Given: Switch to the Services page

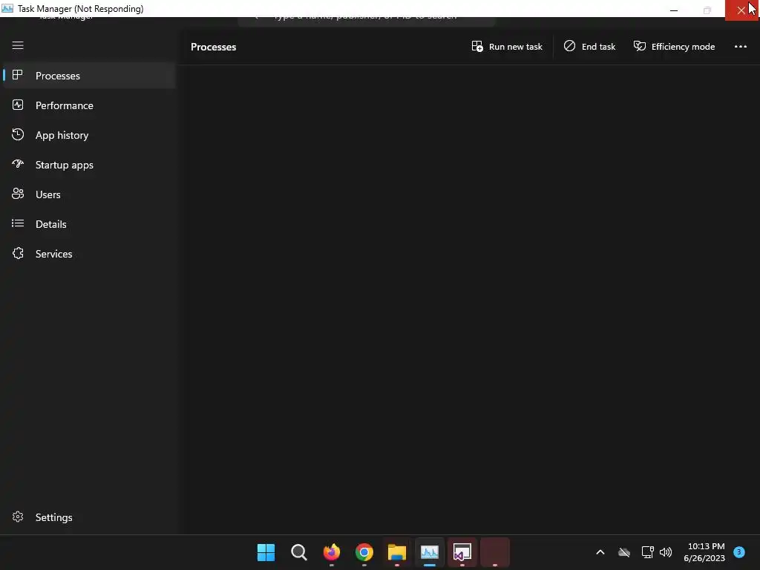Looking at the screenshot, I should click(x=89, y=254).
